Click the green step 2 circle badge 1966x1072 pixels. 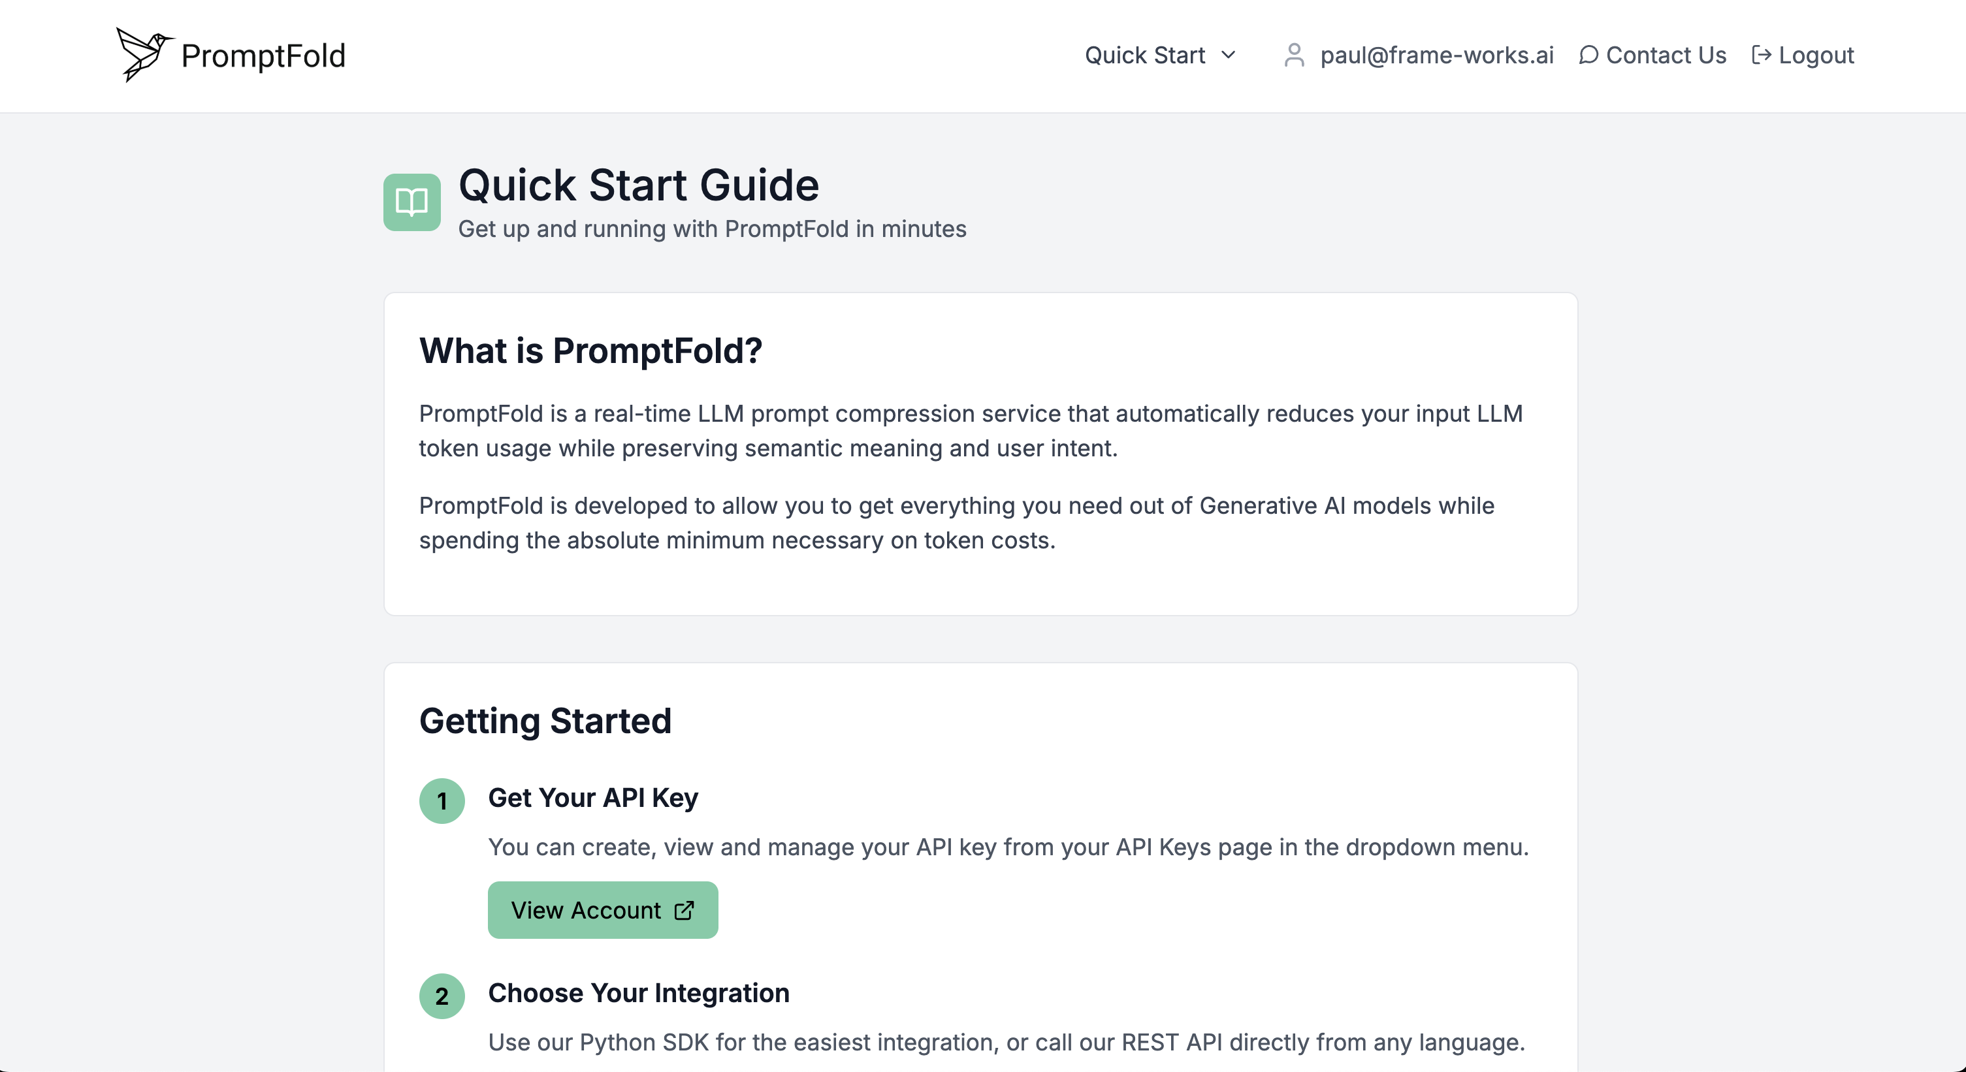442,996
